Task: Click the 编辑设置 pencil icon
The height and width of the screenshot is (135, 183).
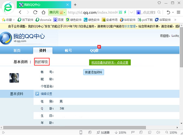Action: tap(37, 94)
